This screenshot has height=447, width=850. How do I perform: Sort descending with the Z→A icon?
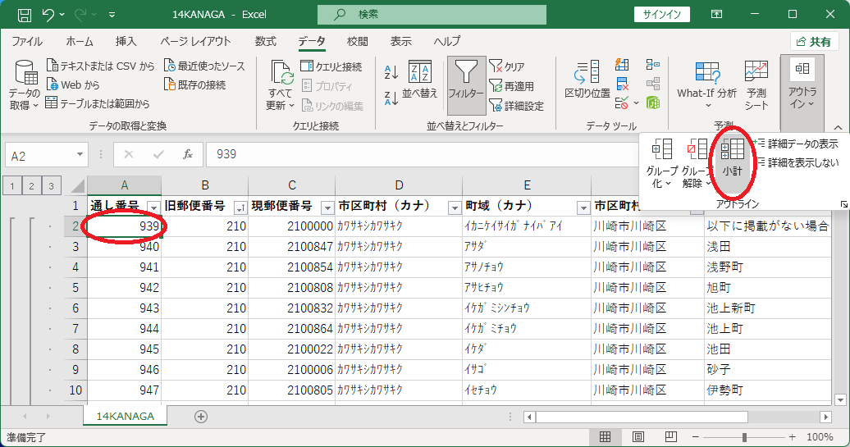(391, 98)
